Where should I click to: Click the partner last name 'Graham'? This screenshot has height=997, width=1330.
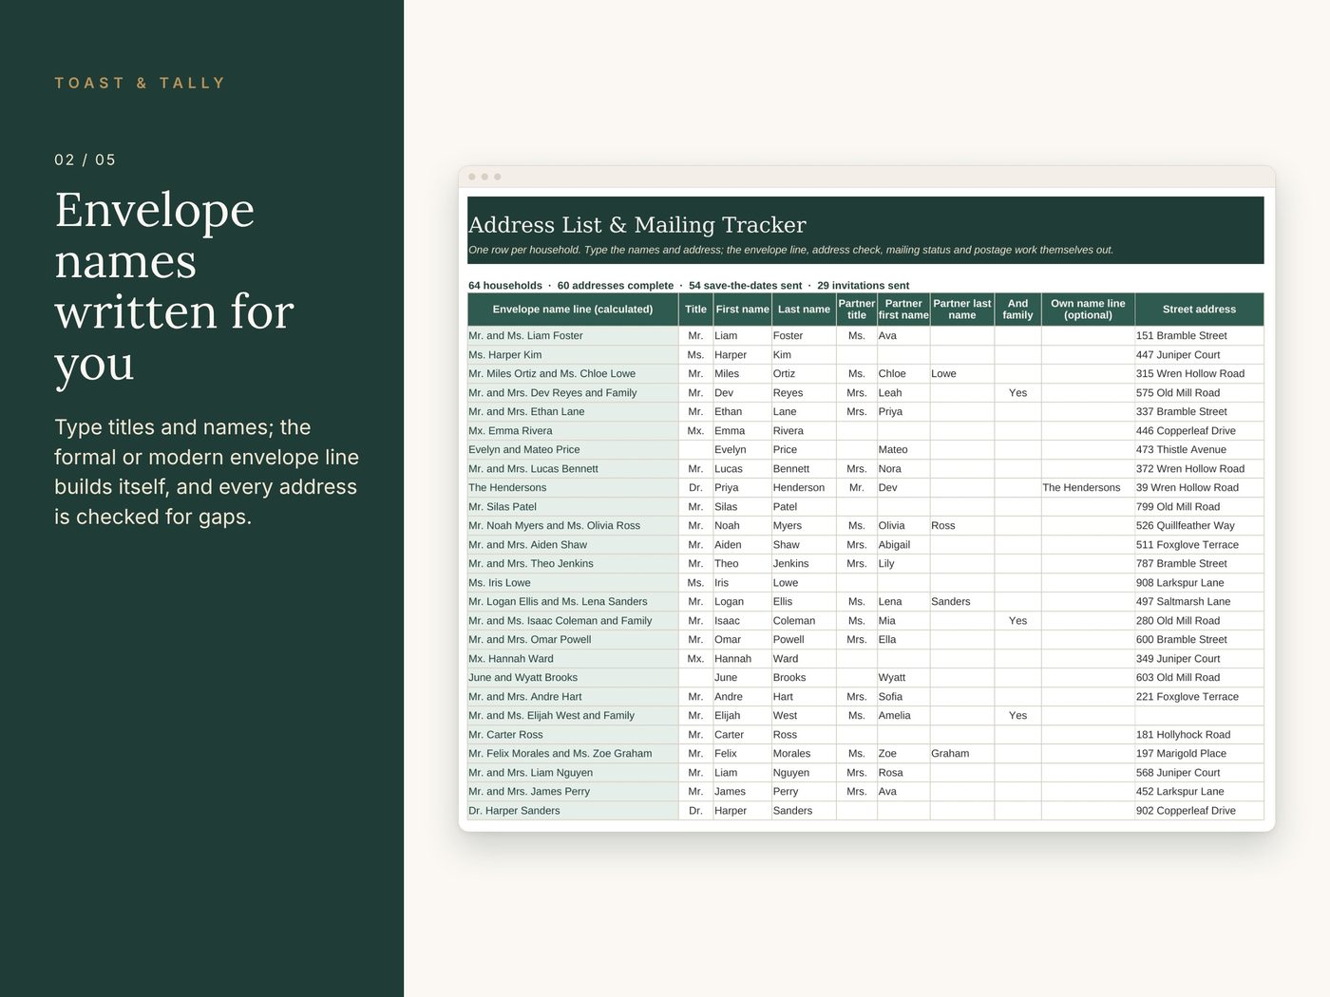(962, 754)
